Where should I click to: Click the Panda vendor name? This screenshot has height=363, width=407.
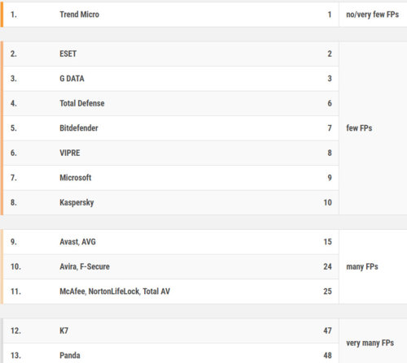(70, 356)
